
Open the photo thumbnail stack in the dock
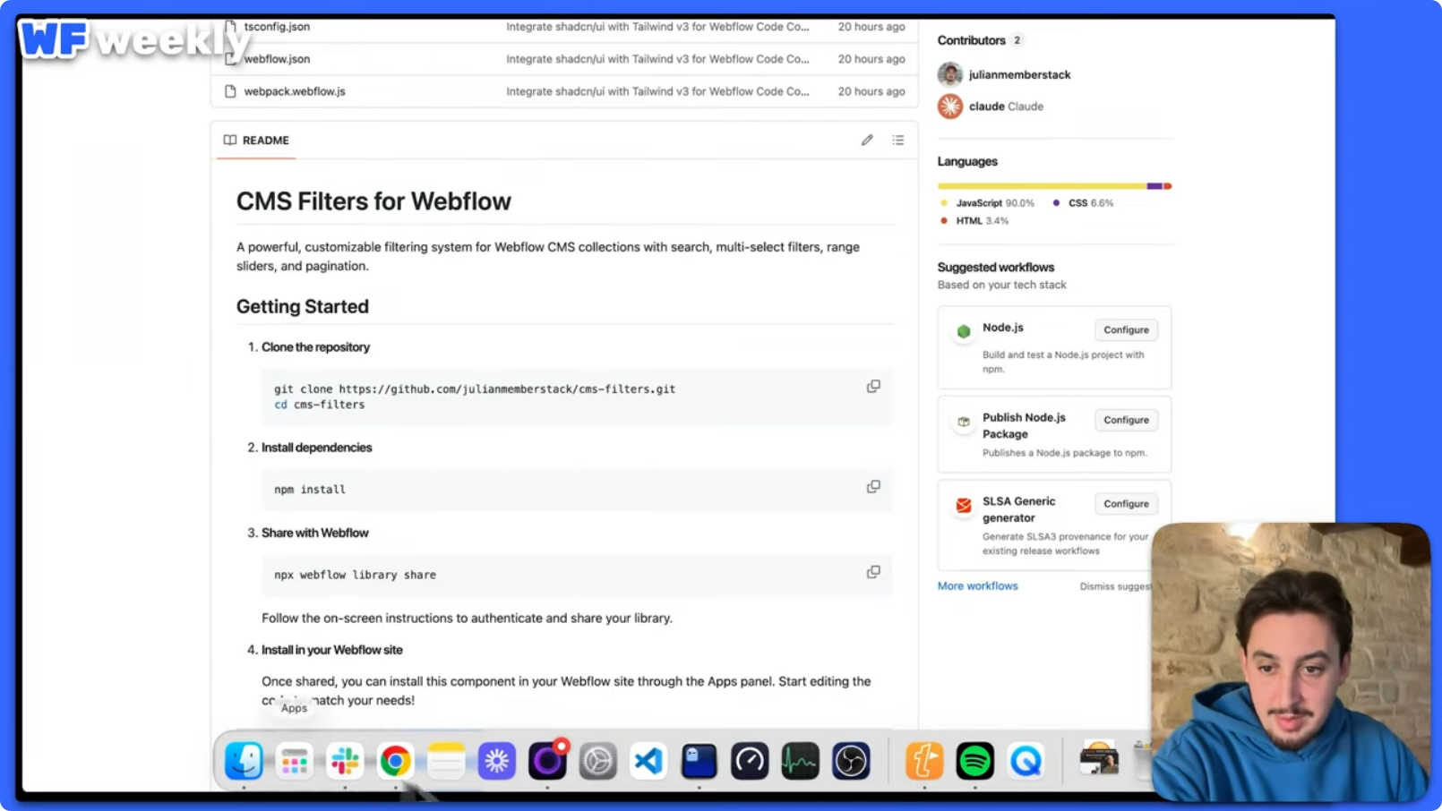click(x=1099, y=759)
